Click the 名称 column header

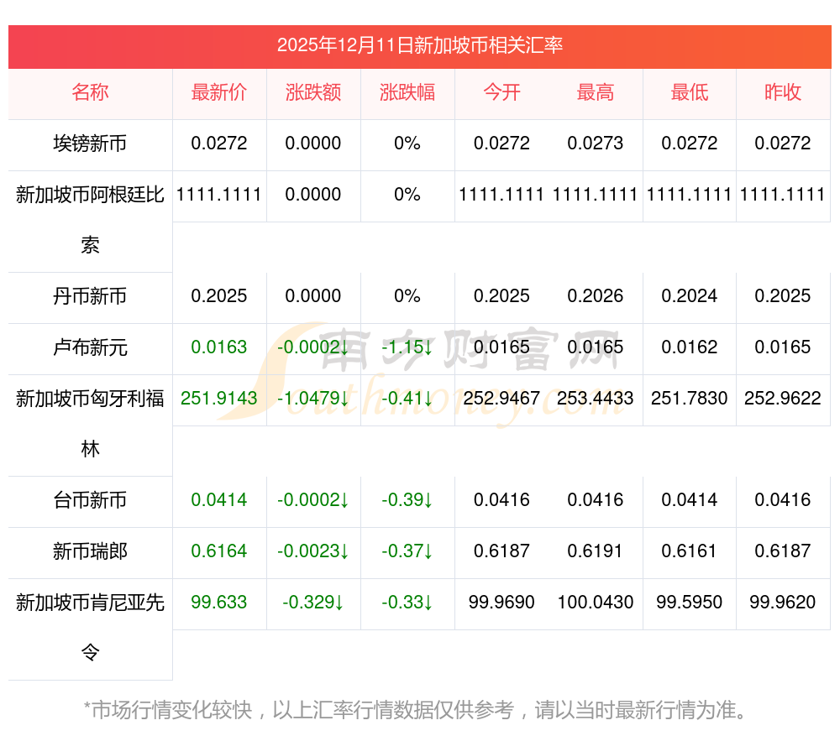pyautogui.click(x=90, y=93)
